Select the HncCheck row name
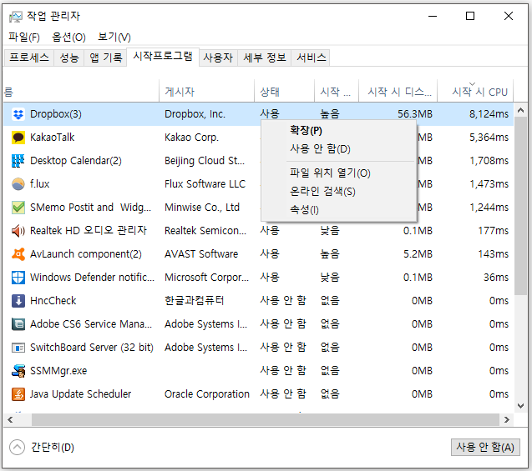532x471 pixels. coord(53,301)
